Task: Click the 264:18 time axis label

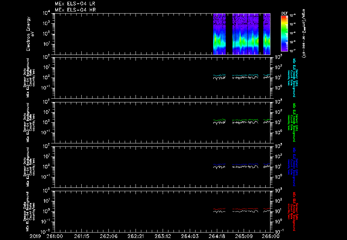Action: [x=217, y=237]
